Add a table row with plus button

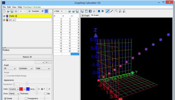pos(62,11)
